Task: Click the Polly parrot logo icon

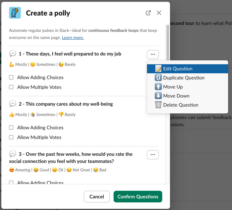Action: tap(15, 13)
